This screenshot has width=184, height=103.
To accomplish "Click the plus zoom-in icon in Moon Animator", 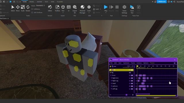I will tap(133, 95).
